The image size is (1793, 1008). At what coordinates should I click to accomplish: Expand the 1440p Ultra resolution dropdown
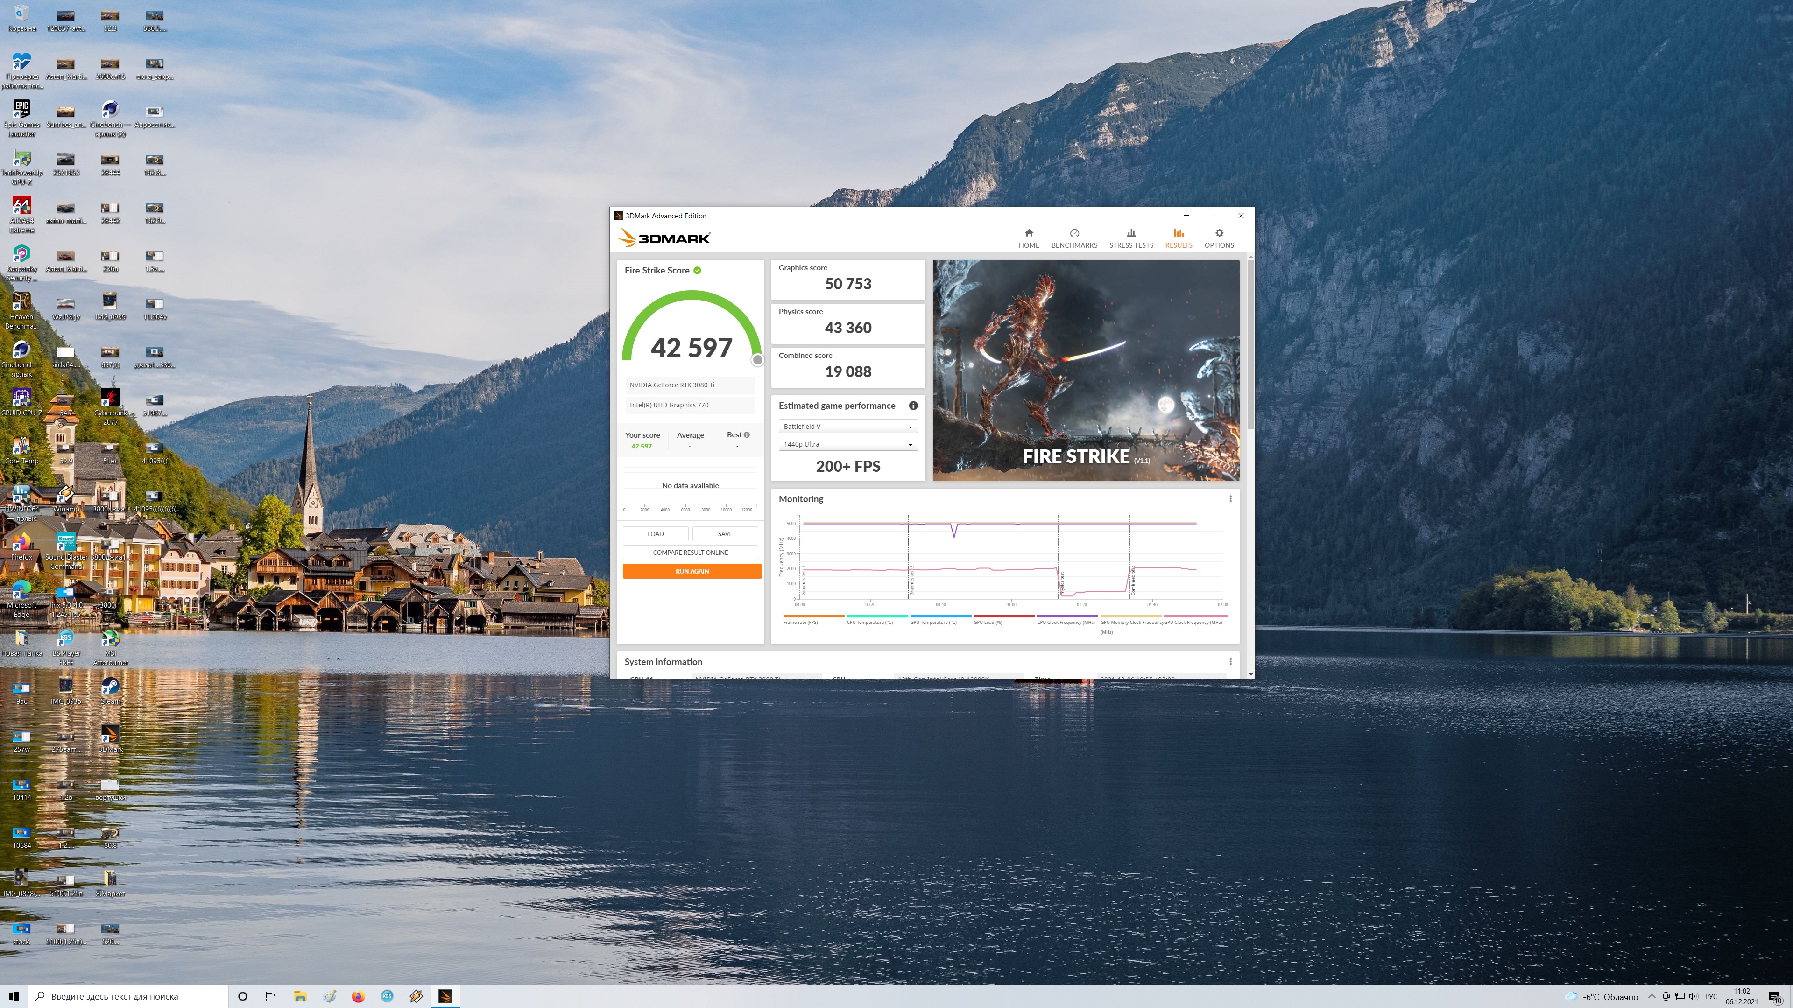coord(847,444)
